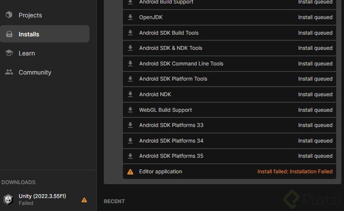Click the Unity logo in Downloads
The image size is (344, 211).
click(8, 199)
